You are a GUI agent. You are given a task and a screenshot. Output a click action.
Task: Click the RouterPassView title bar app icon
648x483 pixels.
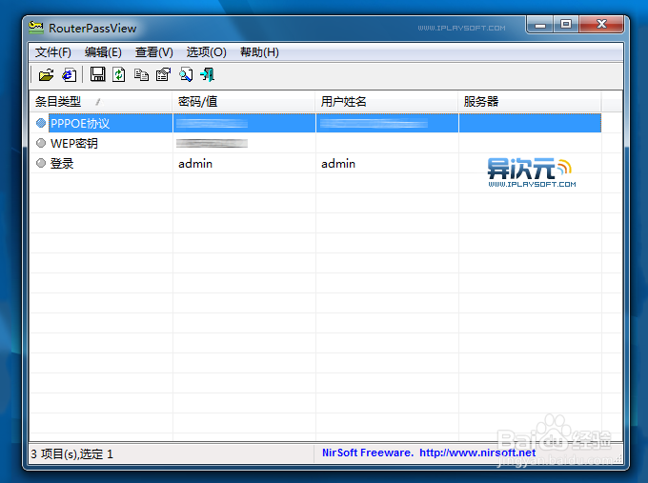point(36,28)
